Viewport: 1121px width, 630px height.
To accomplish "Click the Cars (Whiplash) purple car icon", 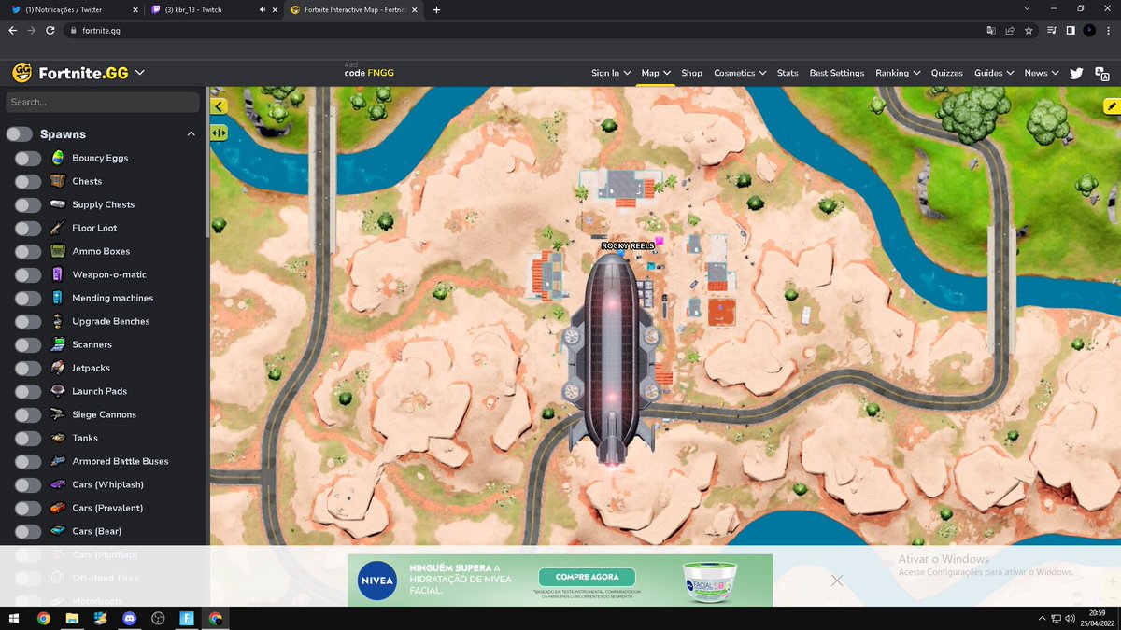I will point(58,484).
